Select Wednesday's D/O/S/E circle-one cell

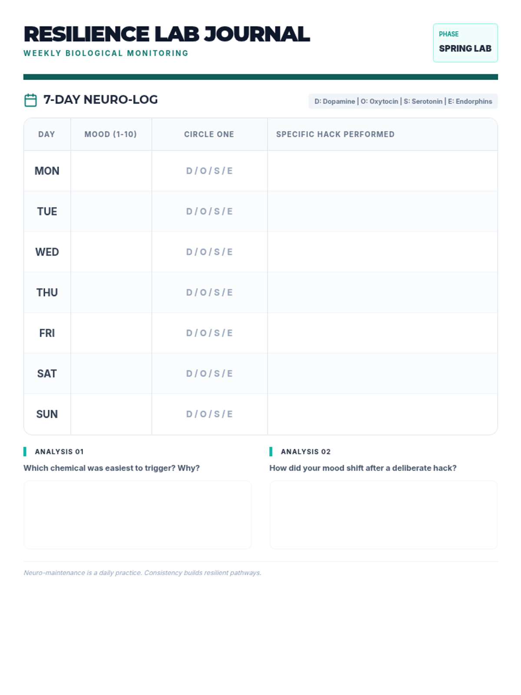coord(209,252)
